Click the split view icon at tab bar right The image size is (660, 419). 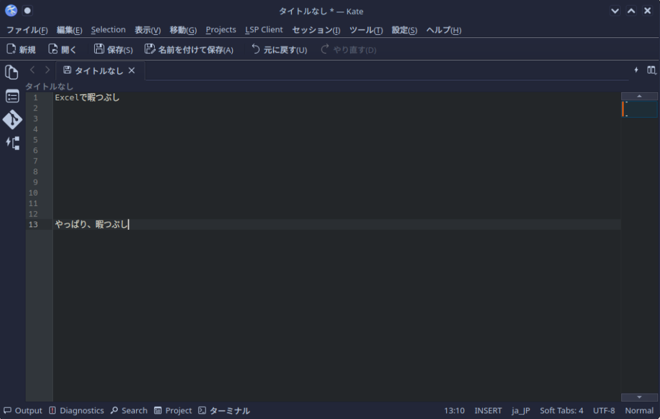click(651, 70)
